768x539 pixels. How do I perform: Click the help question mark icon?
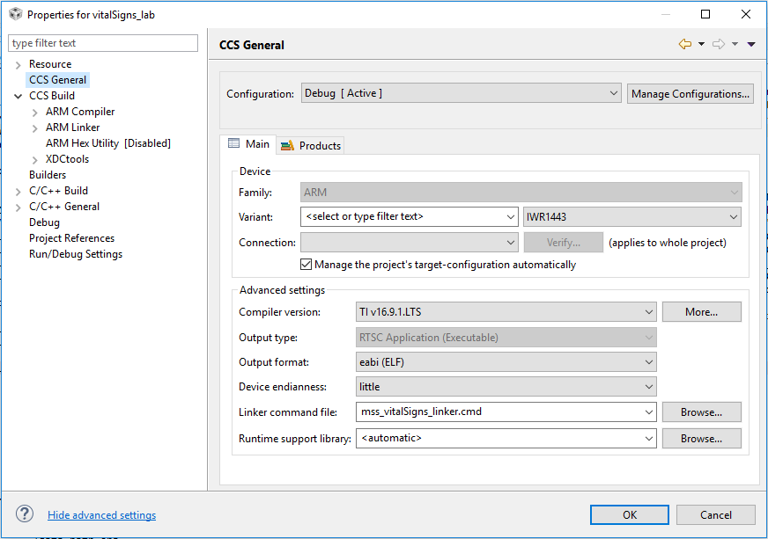pyautogui.click(x=25, y=514)
